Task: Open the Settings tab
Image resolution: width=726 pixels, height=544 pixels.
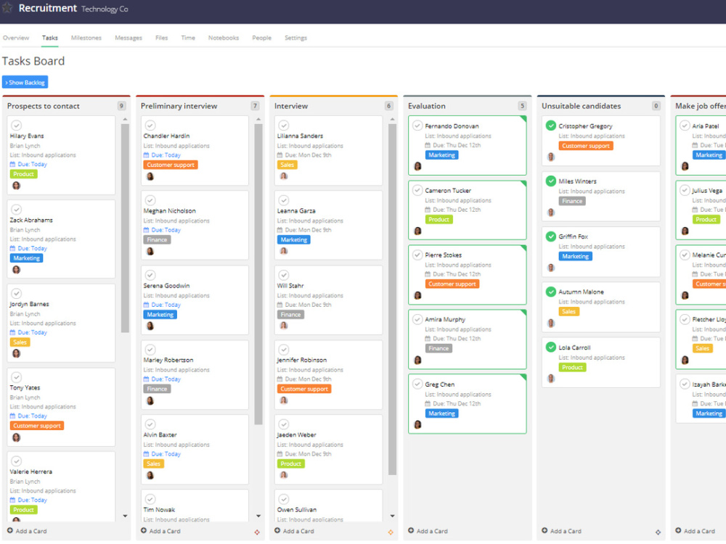Action: (x=296, y=38)
